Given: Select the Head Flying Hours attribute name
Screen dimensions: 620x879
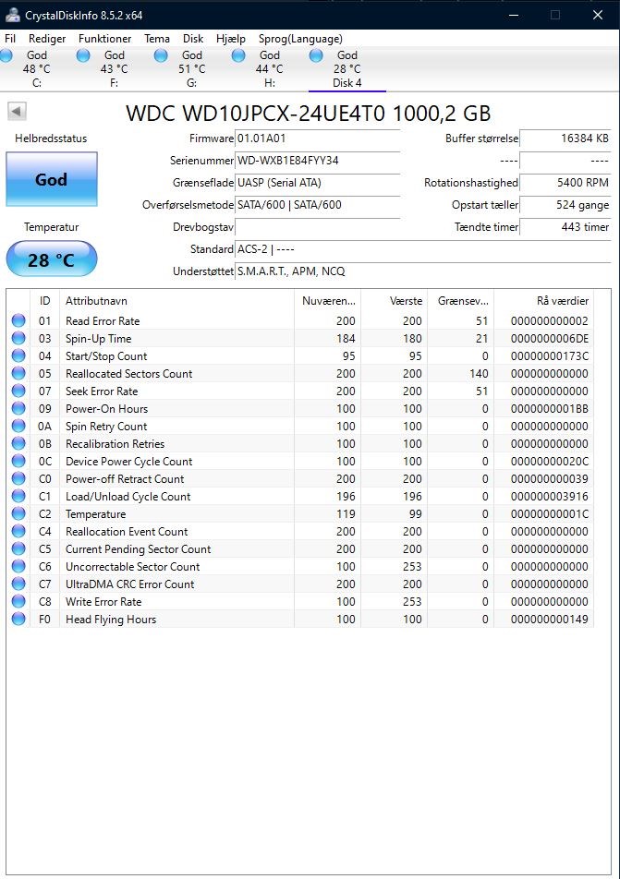Looking at the screenshot, I should pos(111,620).
